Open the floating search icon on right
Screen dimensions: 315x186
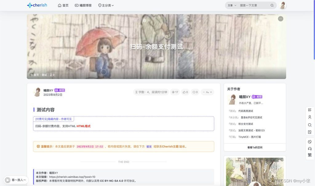[309, 125]
